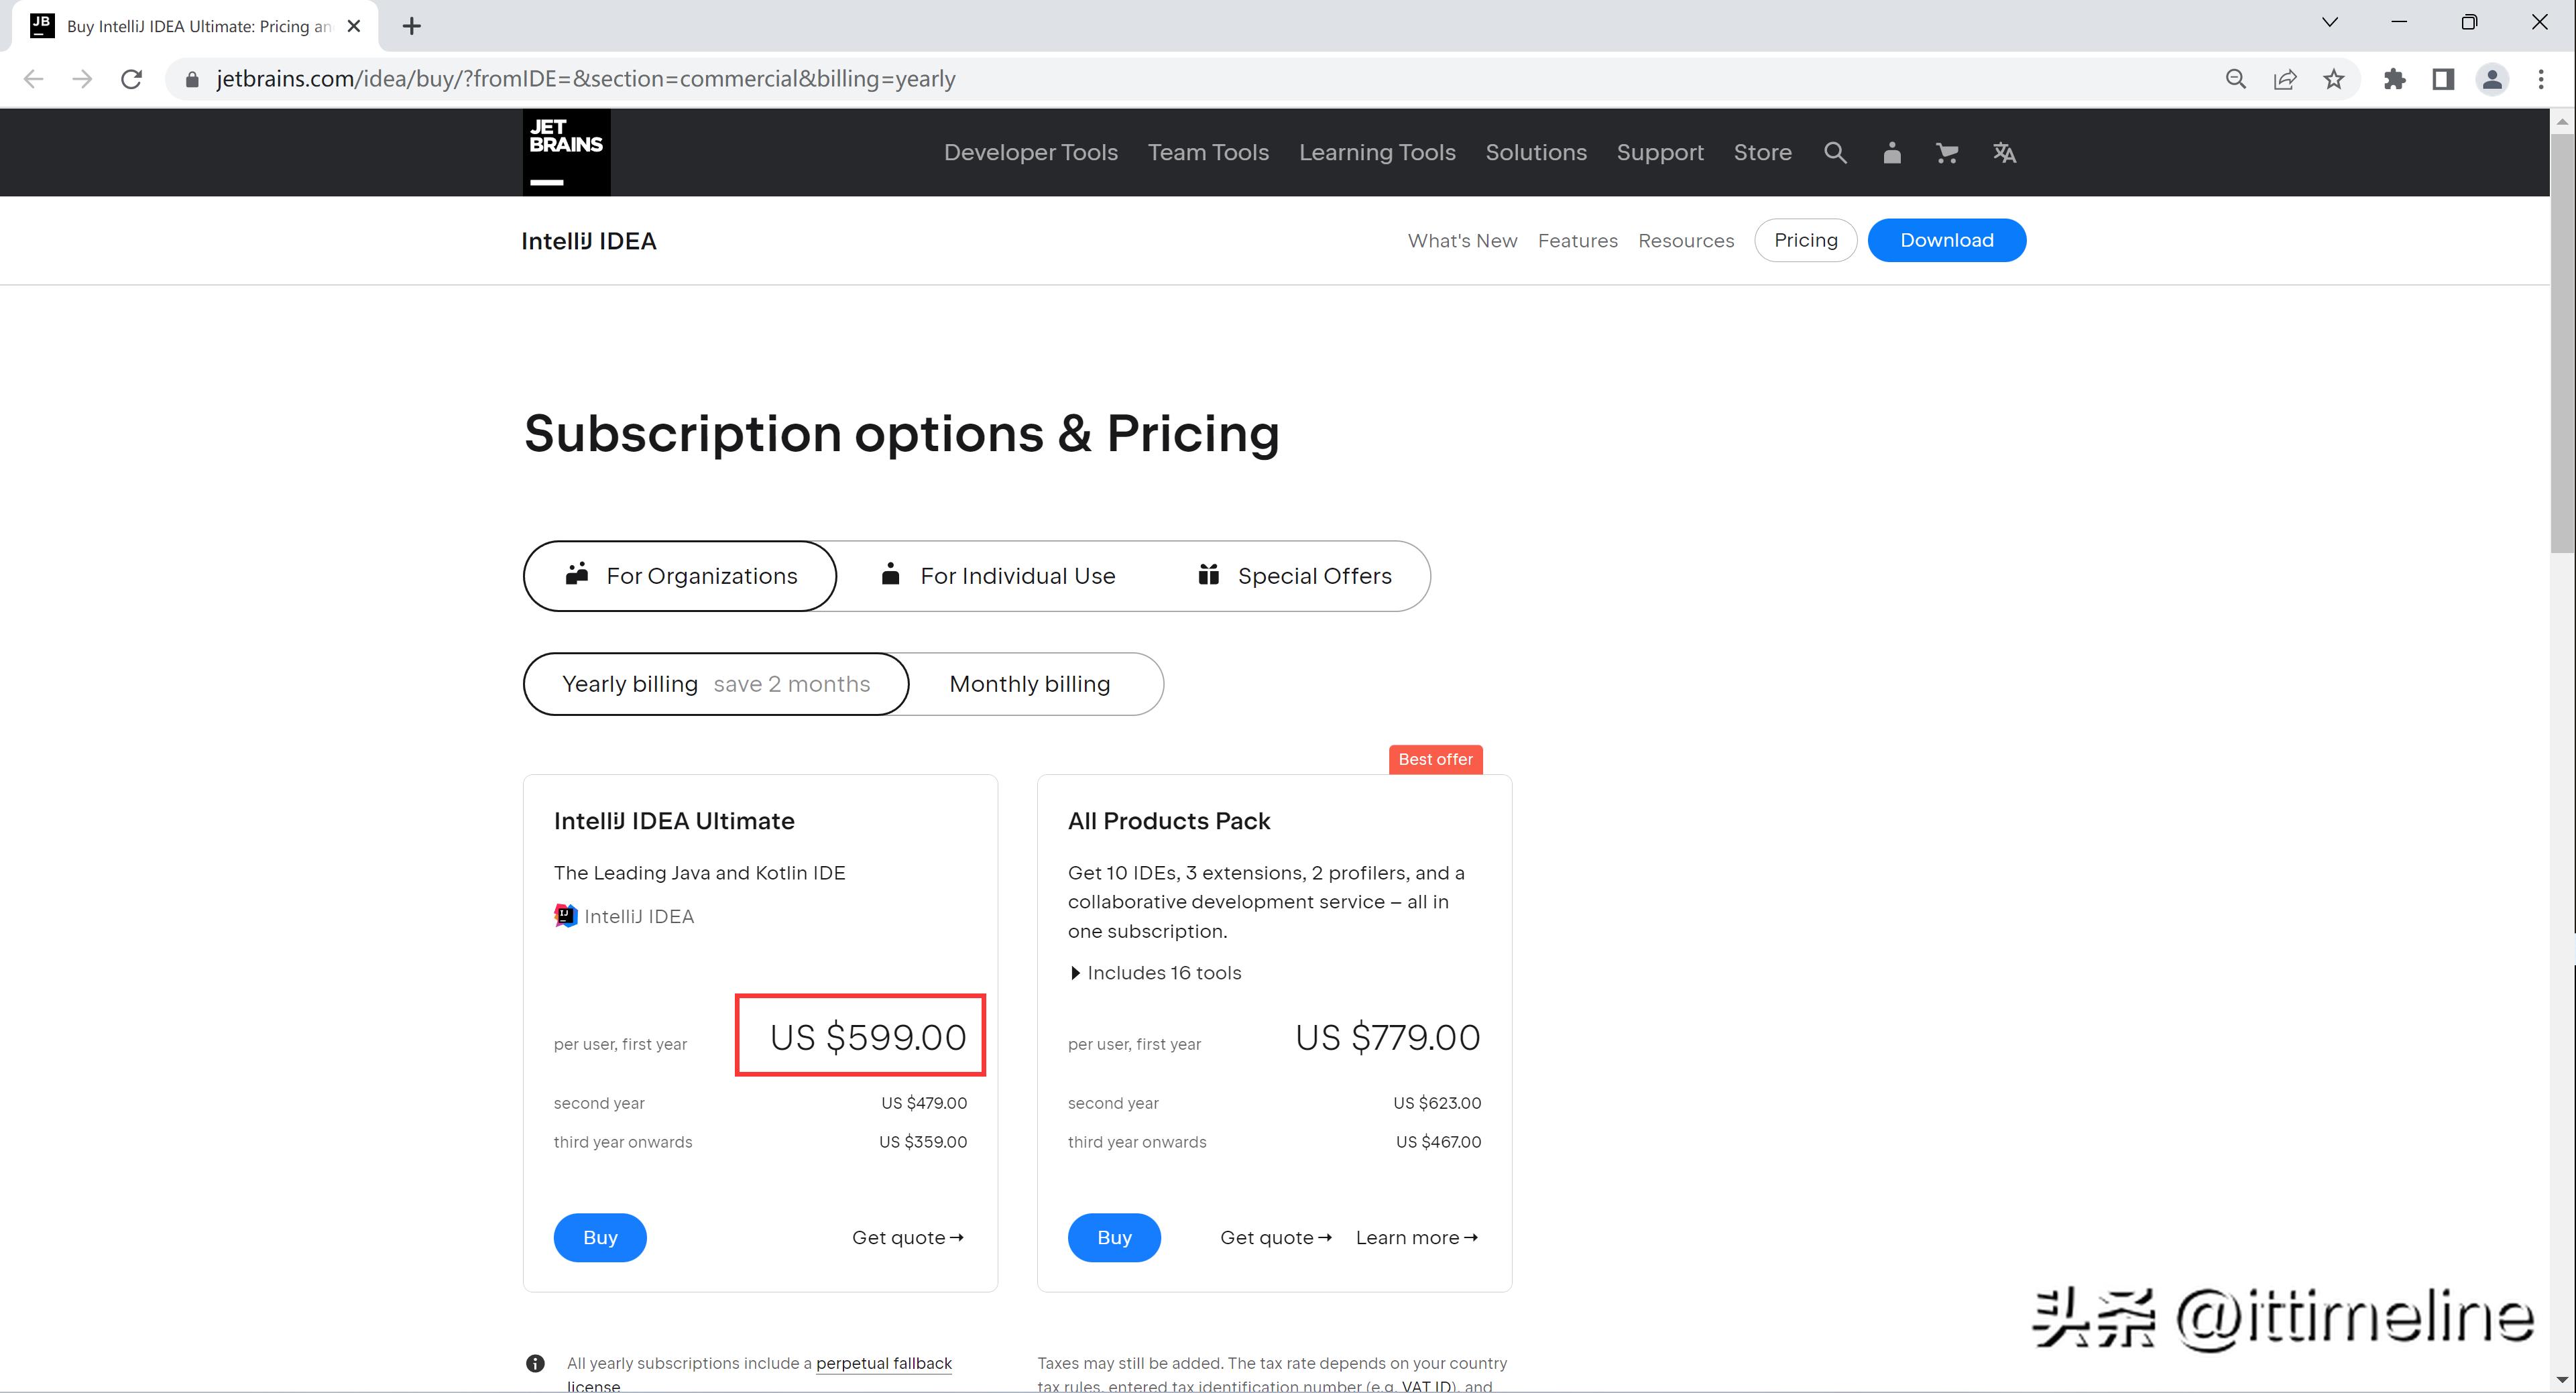This screenshot has width=2576, height=1393.
Task: Click the IntelliJ IDEA product title
Action: coord(589,241)
